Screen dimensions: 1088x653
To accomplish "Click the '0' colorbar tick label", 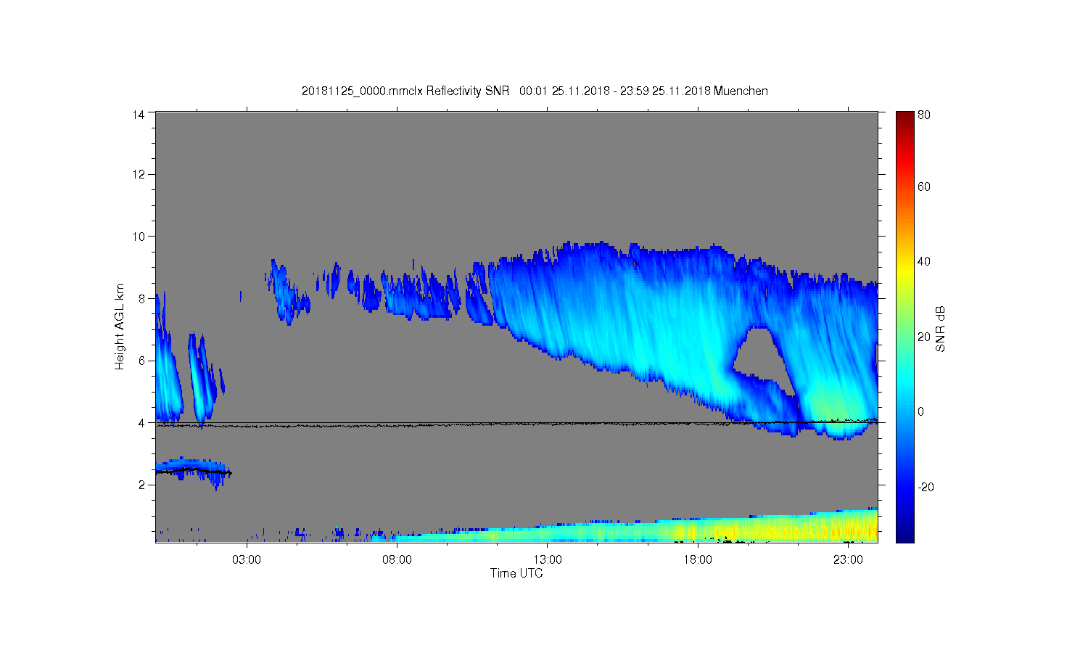I will click(921, 412).
